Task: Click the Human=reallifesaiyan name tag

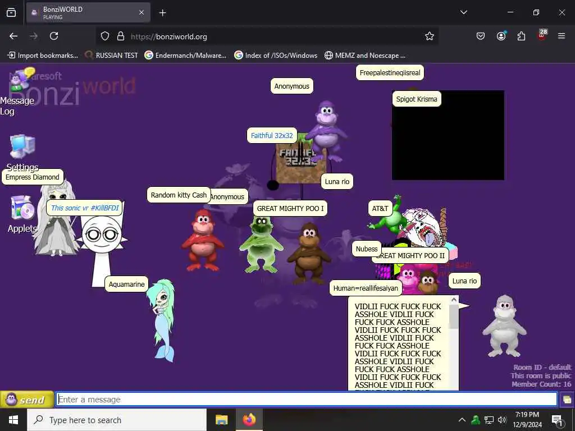Action: 366,288
